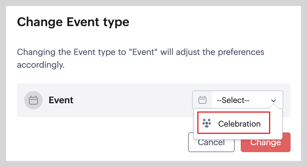
Task: Click the downward chevron arrow of the dropdown
Action: [x=274, y=101]
